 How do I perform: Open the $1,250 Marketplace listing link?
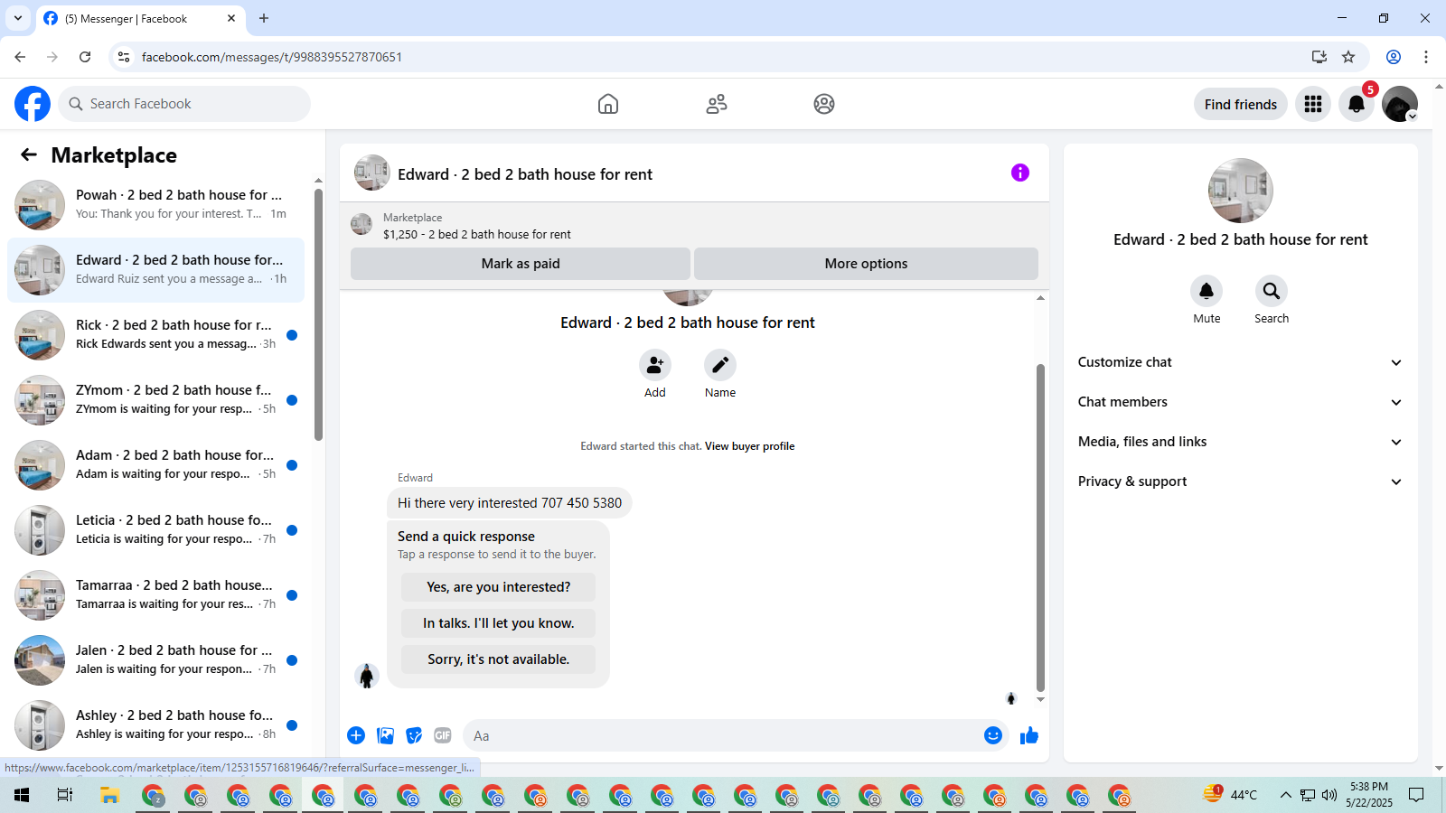477,235
